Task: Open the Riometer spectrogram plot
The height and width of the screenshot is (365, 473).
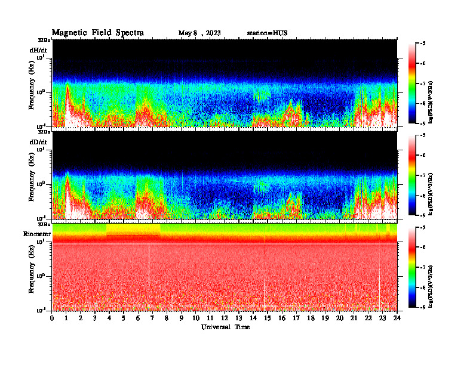Action: pyautogui.click(x=225, y=267)
